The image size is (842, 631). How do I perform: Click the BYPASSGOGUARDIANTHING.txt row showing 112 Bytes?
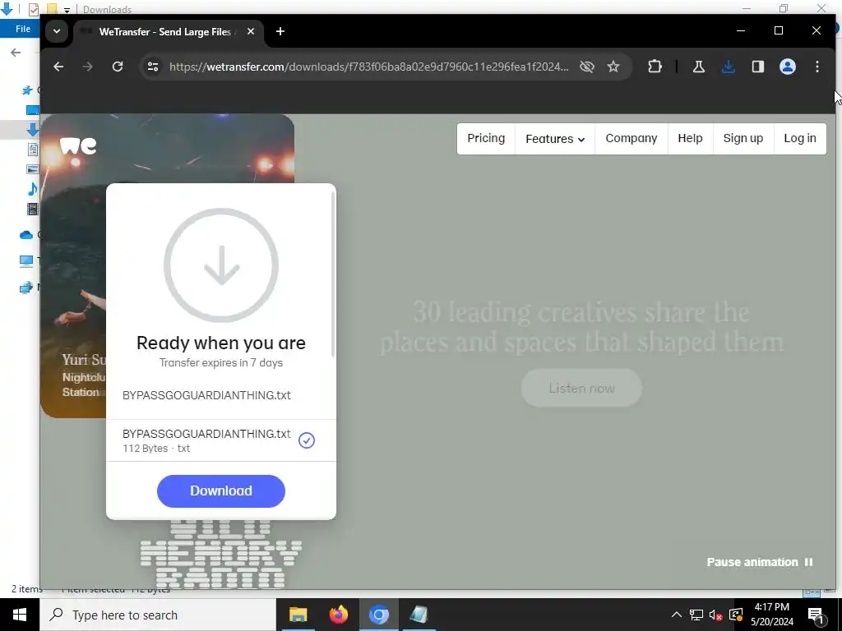pos(220,440)
